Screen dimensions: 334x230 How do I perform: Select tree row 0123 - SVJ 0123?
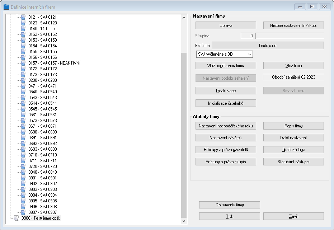click(x=43, y=23)
